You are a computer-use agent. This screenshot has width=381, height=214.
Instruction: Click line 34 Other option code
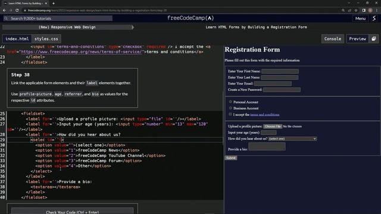[73, 166]
